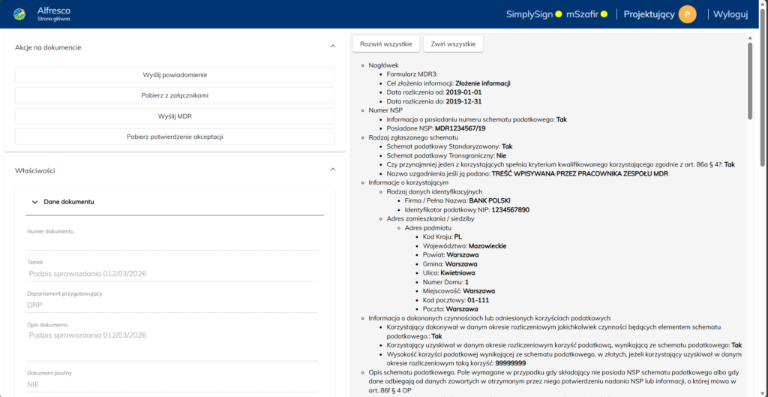Expand all sections with Rozwiń wszystkie

(385, 44)
